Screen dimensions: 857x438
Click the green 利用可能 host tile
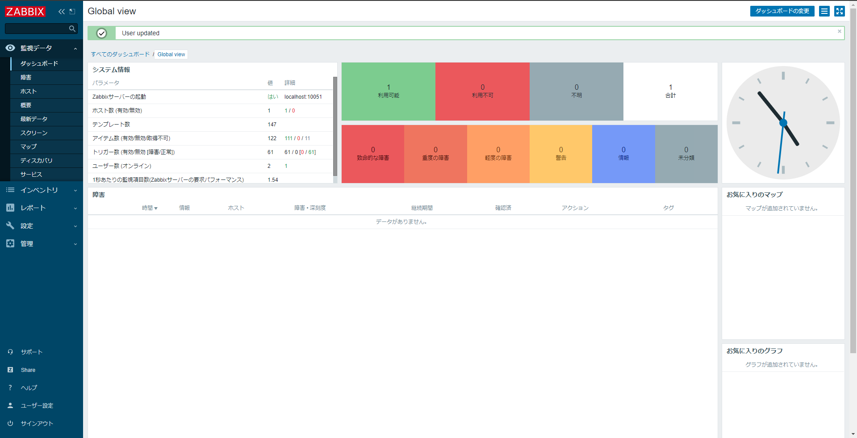tap(389, 92)
